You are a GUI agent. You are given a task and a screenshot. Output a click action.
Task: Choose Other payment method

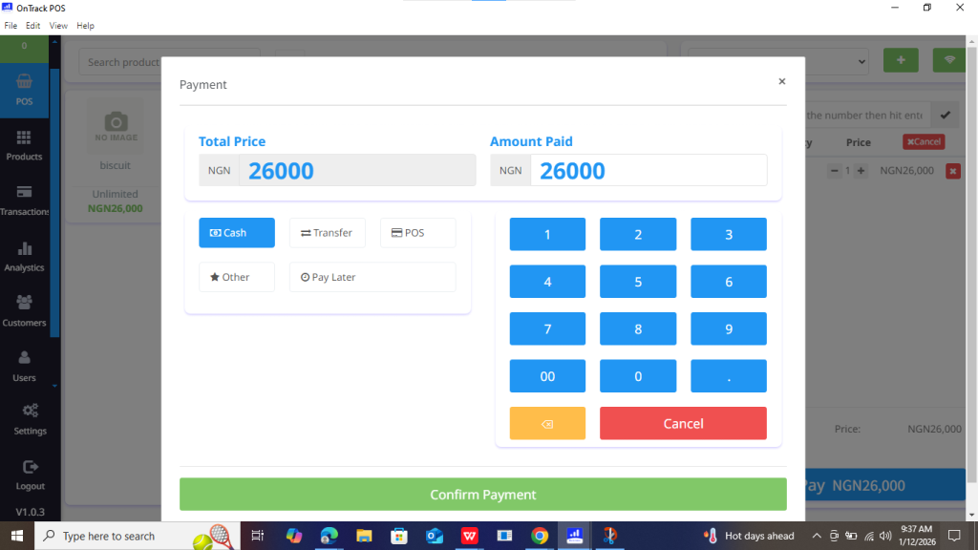[236, 277]
